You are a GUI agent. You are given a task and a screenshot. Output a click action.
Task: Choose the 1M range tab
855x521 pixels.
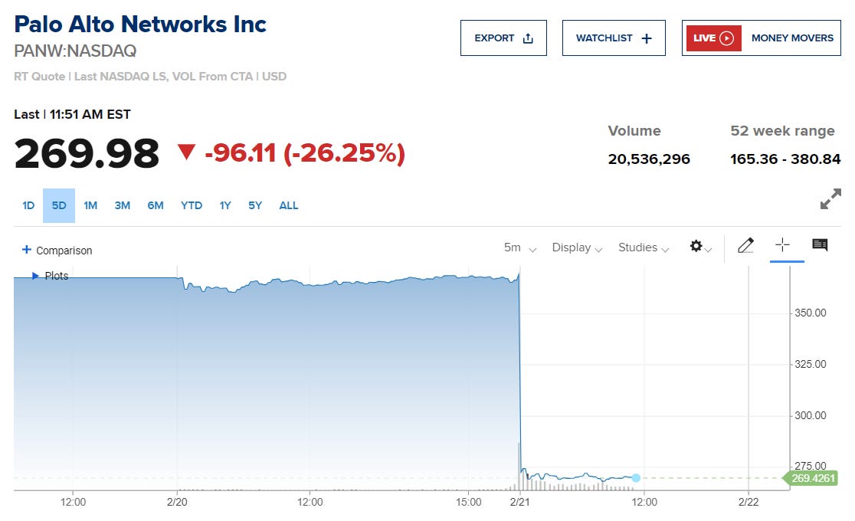coord(90,205)
